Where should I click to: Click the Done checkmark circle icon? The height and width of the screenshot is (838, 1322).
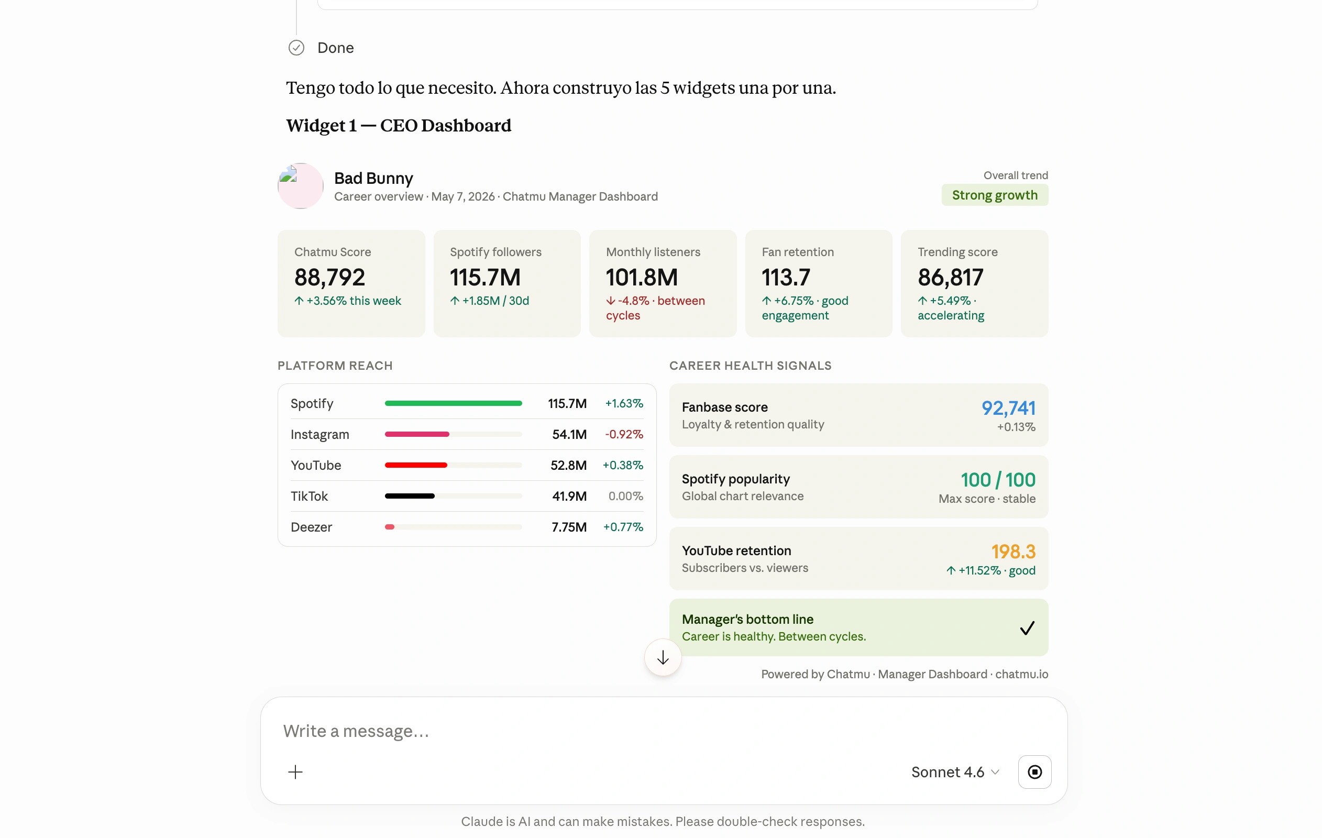click(296, 48)
